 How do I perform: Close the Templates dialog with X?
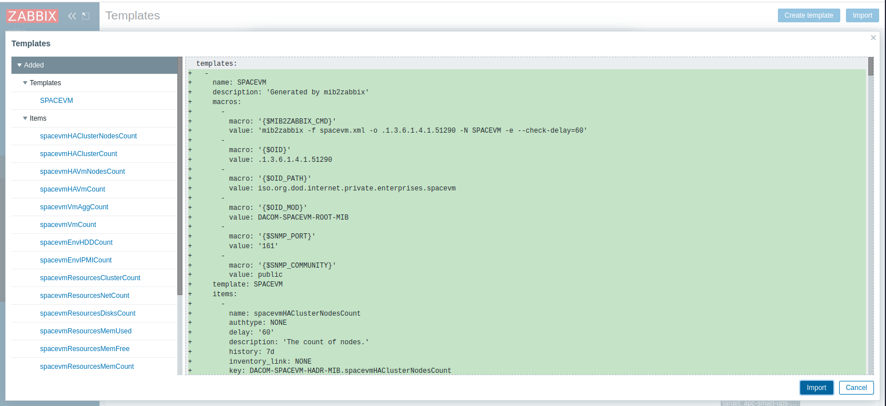pos(873,38)
